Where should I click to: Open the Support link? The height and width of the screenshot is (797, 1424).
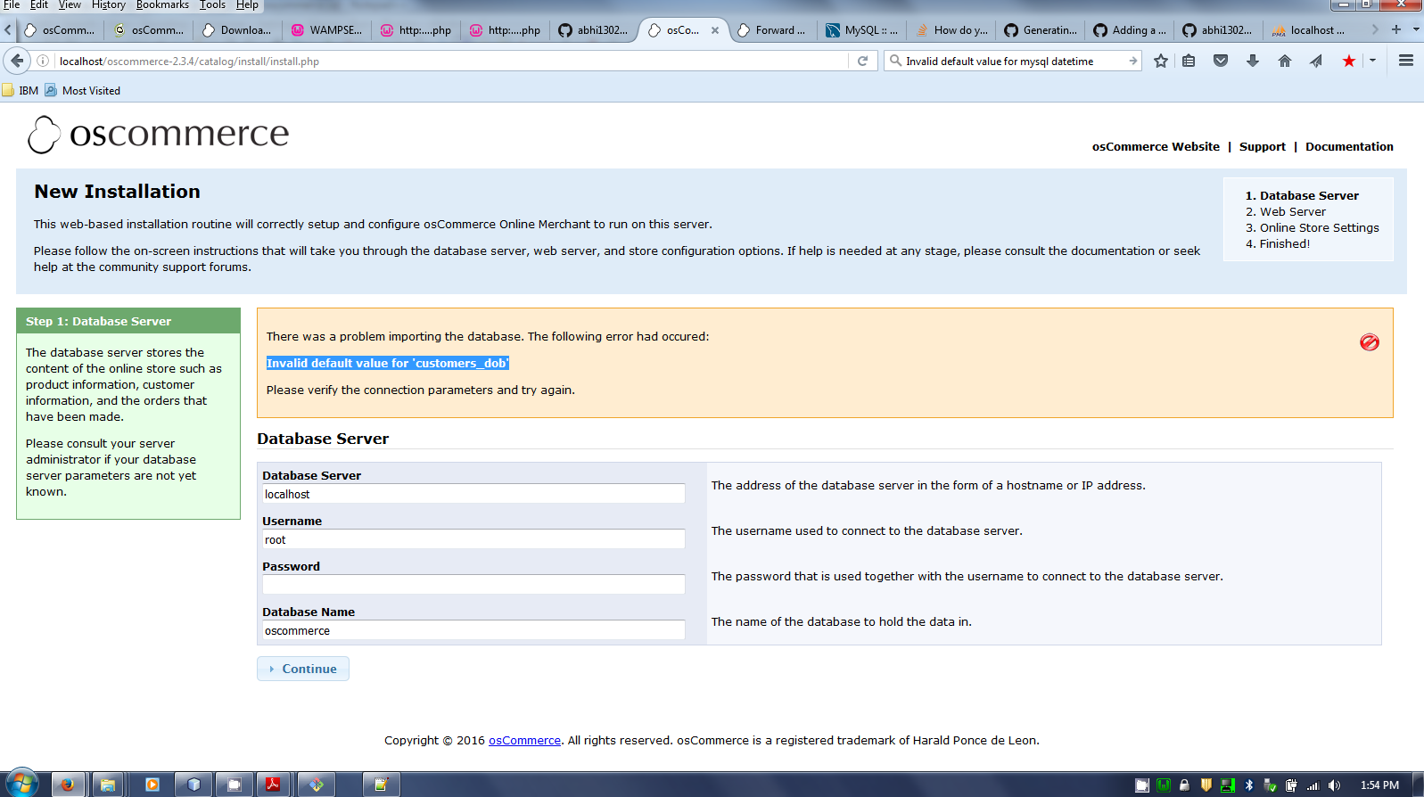1262,146
